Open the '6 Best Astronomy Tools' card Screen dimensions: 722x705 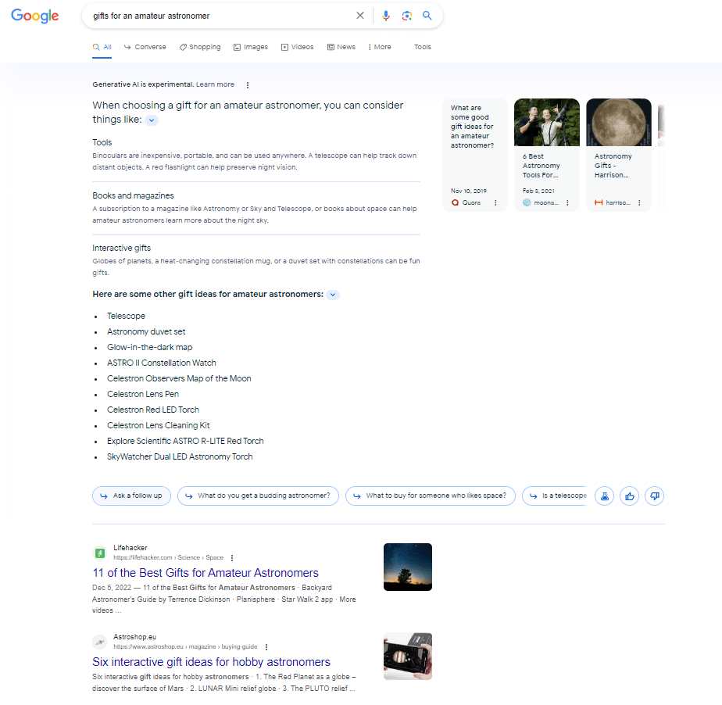pos(546,155)
